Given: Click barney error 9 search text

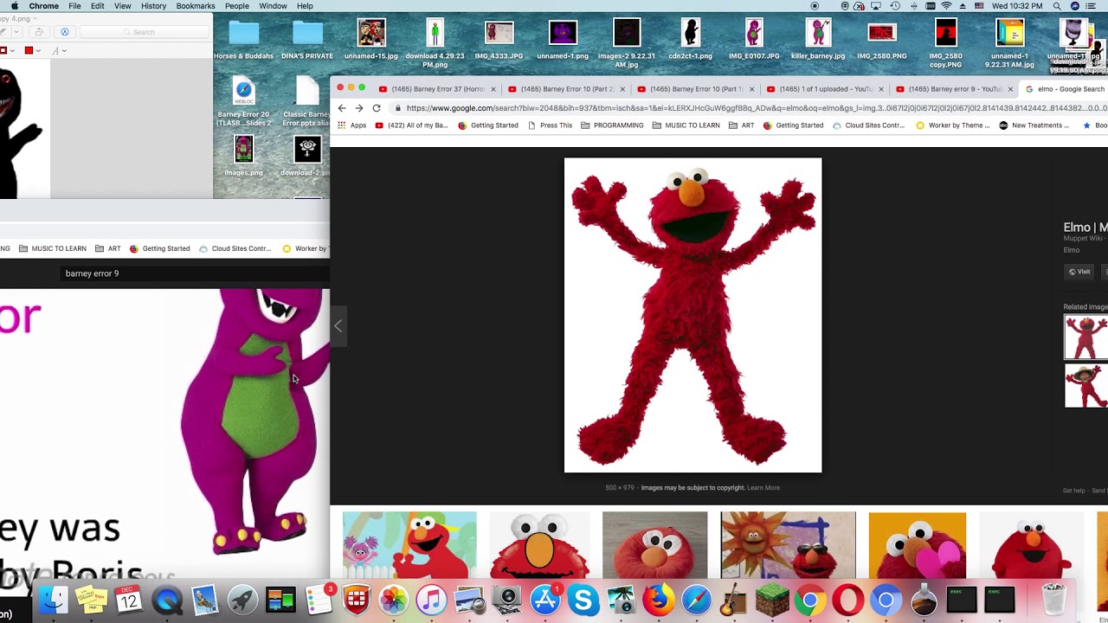Looking at the screenshot, I should 92,273.
